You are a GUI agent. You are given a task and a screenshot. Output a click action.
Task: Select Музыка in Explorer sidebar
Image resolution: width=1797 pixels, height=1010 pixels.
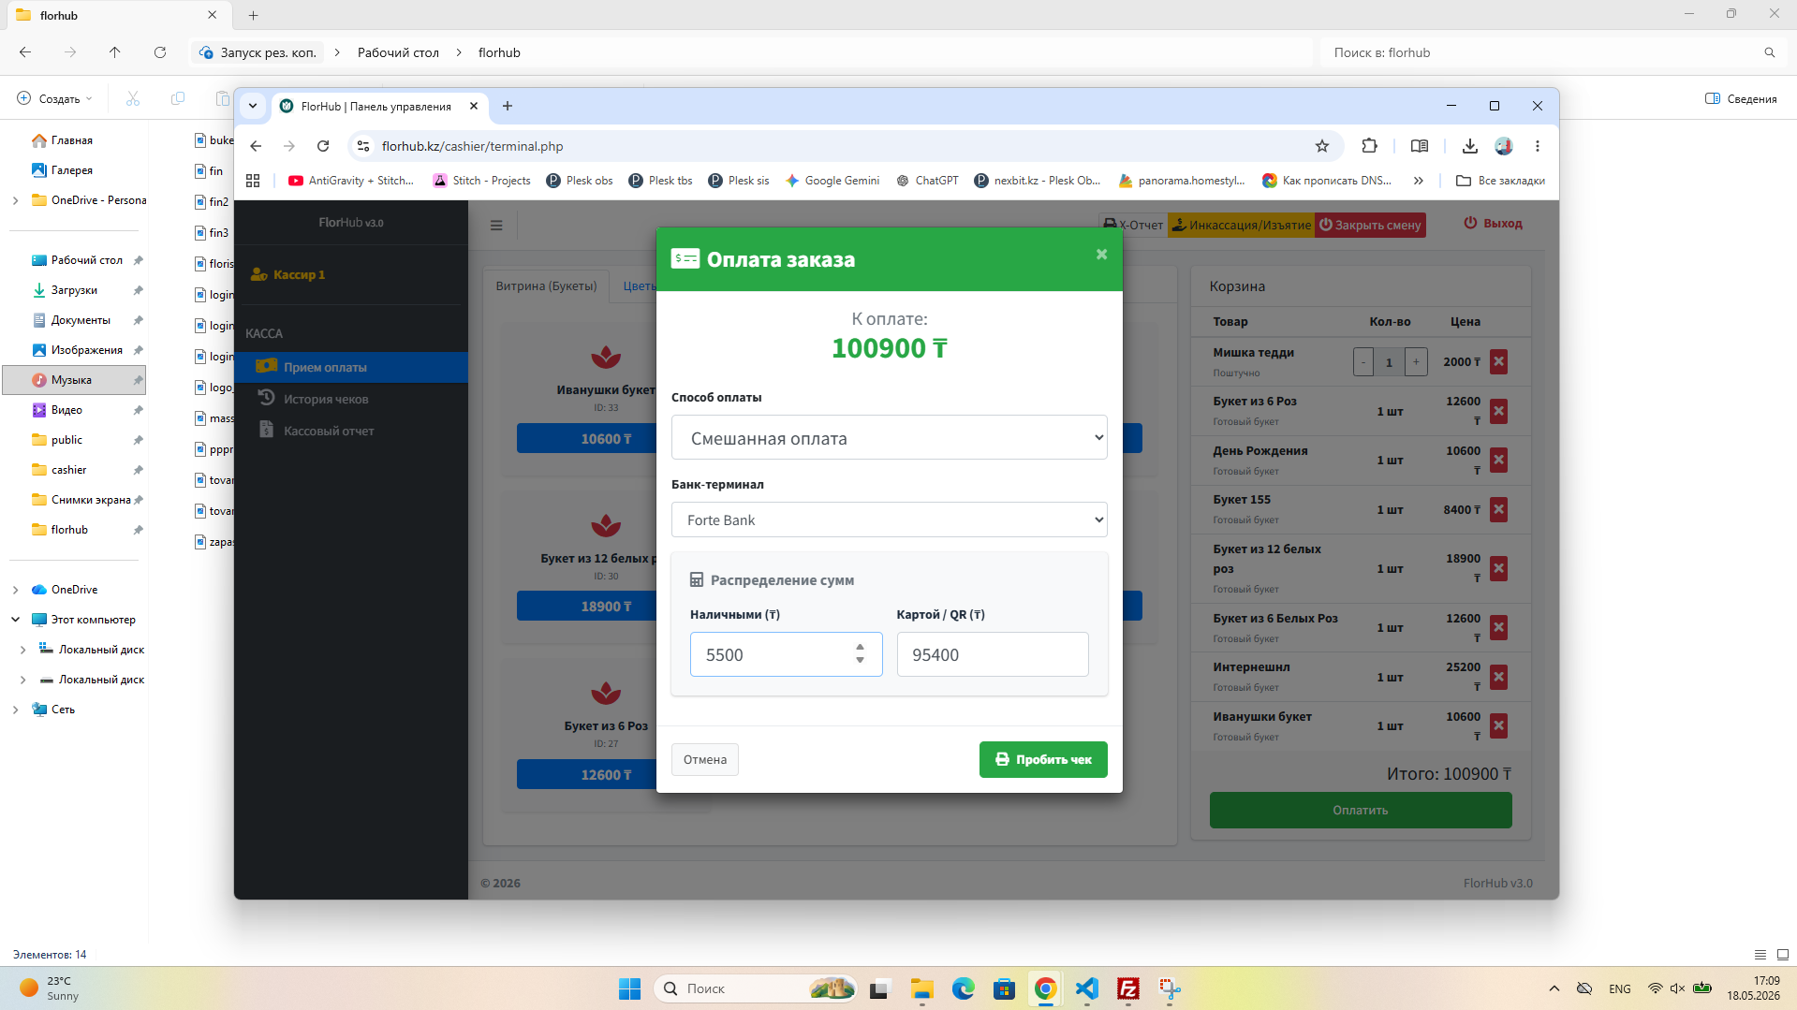(75, 380)
